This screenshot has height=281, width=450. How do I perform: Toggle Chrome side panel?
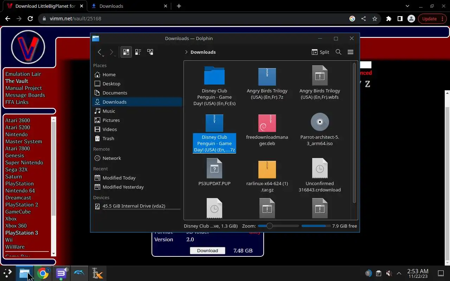pos(400,19)
